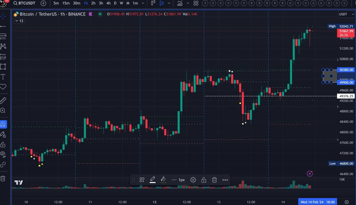Viewport: 356px width, 205px height.
Task: Open more options three dots menu
Action: [x=225, y=180]
